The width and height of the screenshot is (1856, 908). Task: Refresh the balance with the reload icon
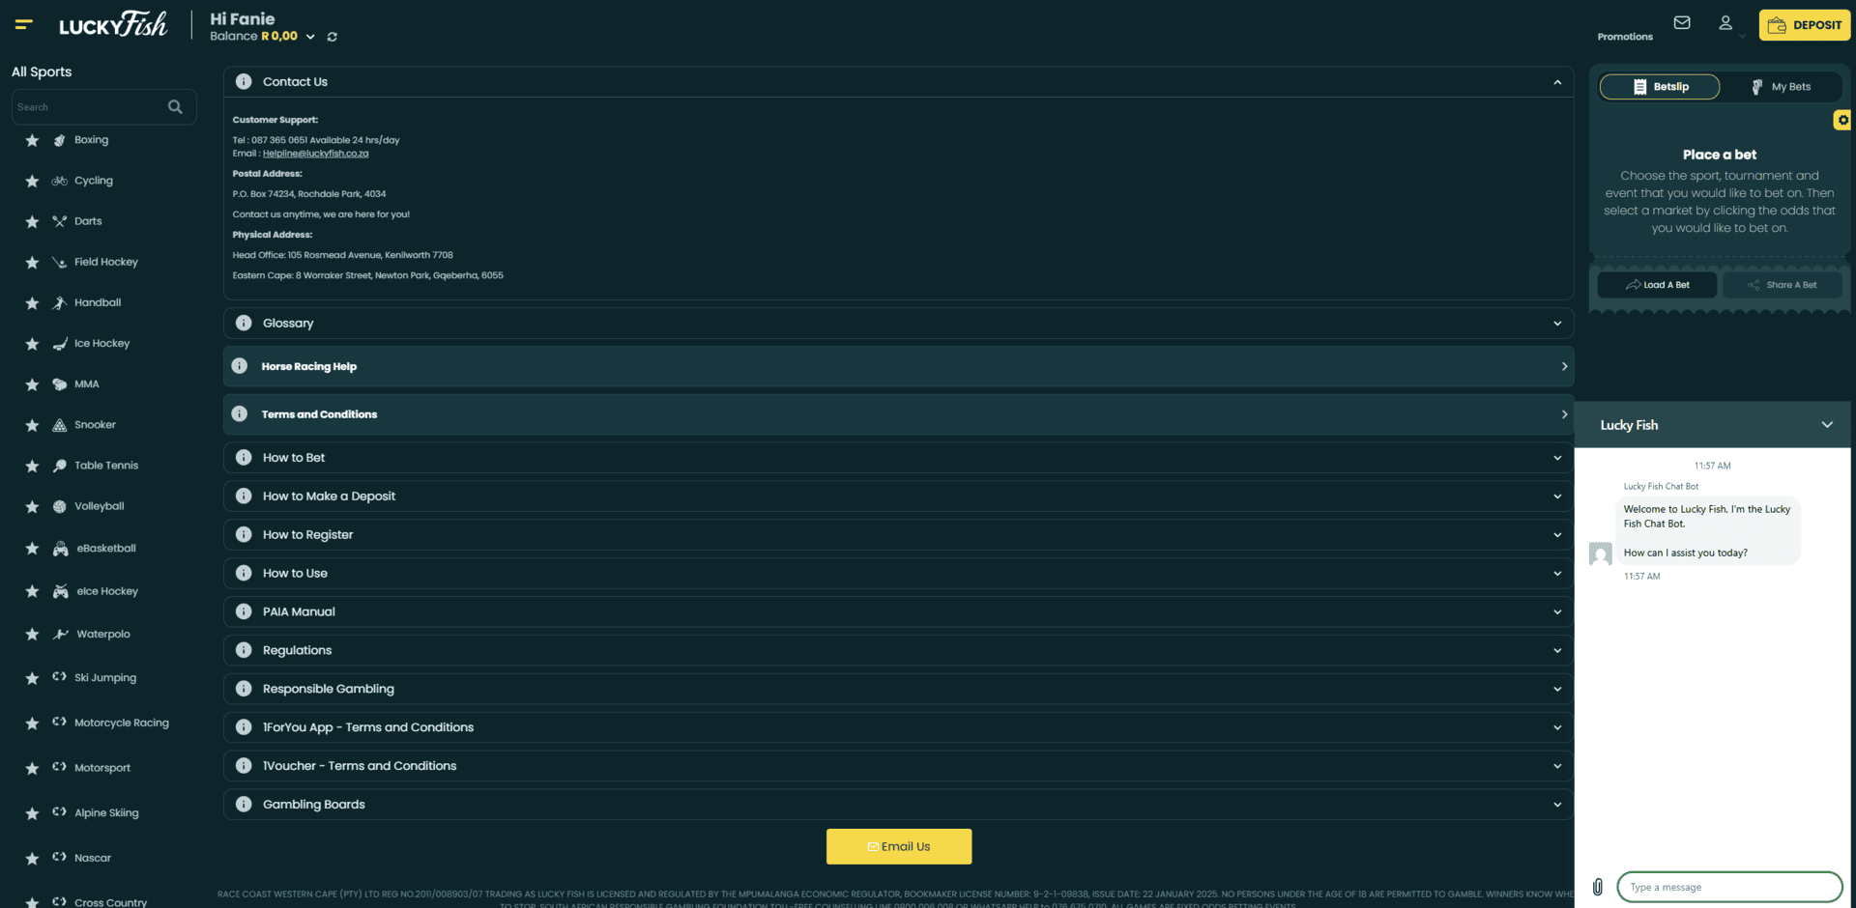(x=332, y=37)
